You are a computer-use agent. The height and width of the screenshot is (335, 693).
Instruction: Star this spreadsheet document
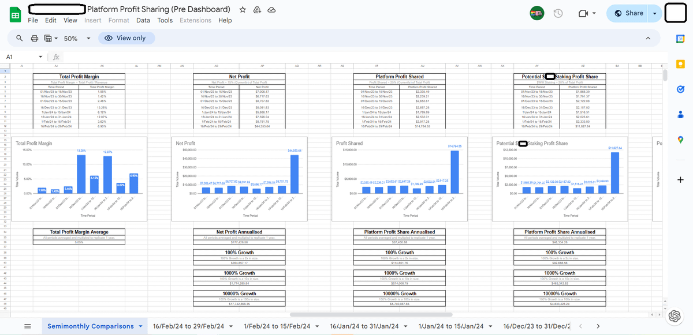pos(243,10)
